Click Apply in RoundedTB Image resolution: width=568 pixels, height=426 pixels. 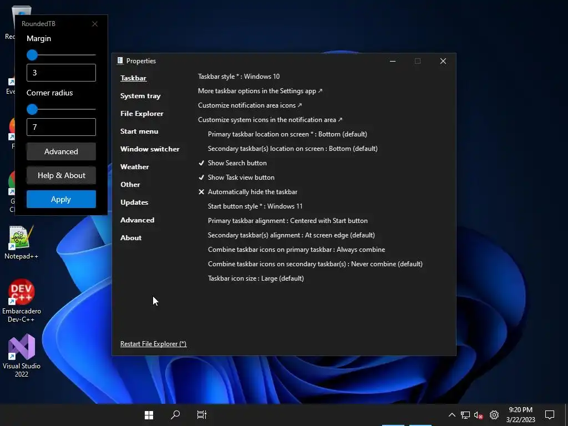tap(61, 199)
